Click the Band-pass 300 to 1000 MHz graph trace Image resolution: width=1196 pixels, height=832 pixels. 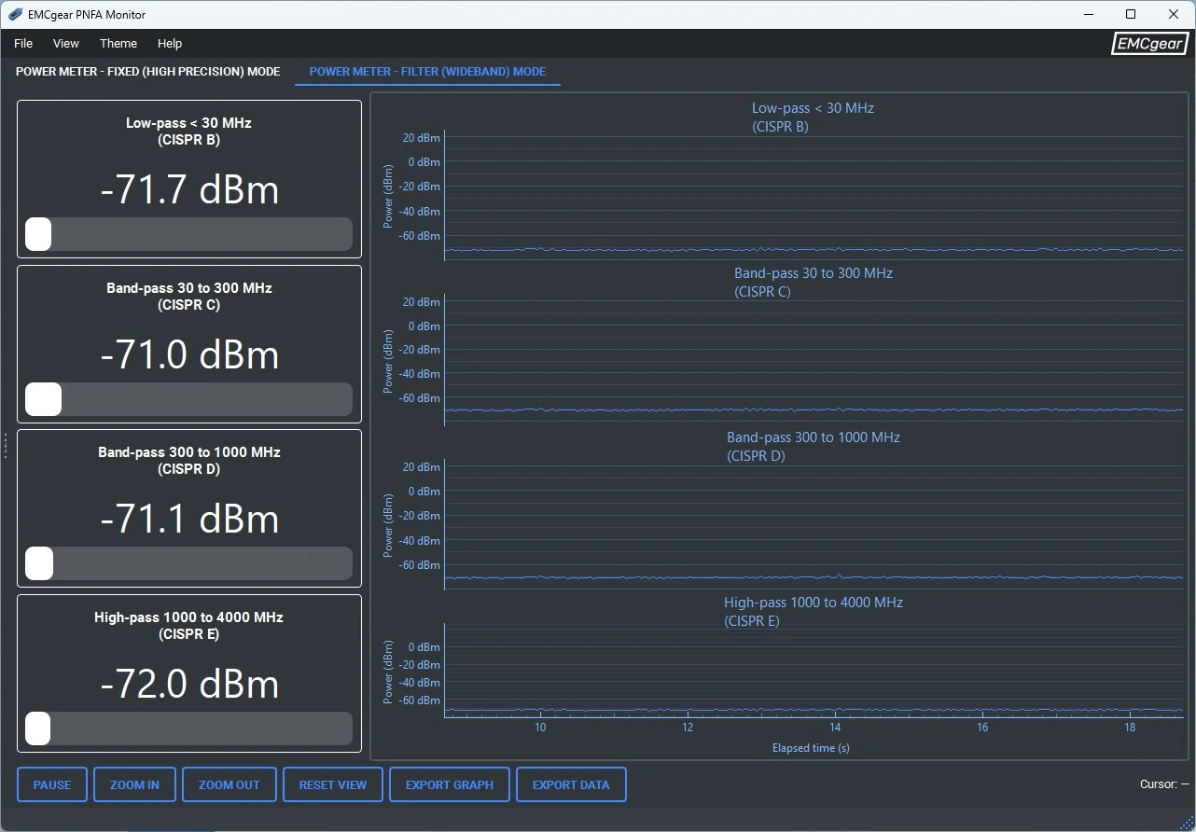coord(814,577)
